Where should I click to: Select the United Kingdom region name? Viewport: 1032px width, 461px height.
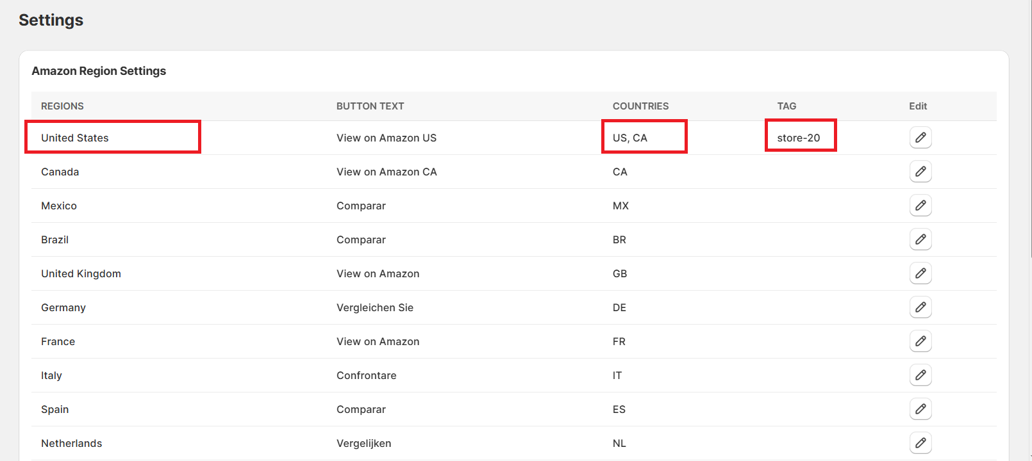(x=81, y=273)
